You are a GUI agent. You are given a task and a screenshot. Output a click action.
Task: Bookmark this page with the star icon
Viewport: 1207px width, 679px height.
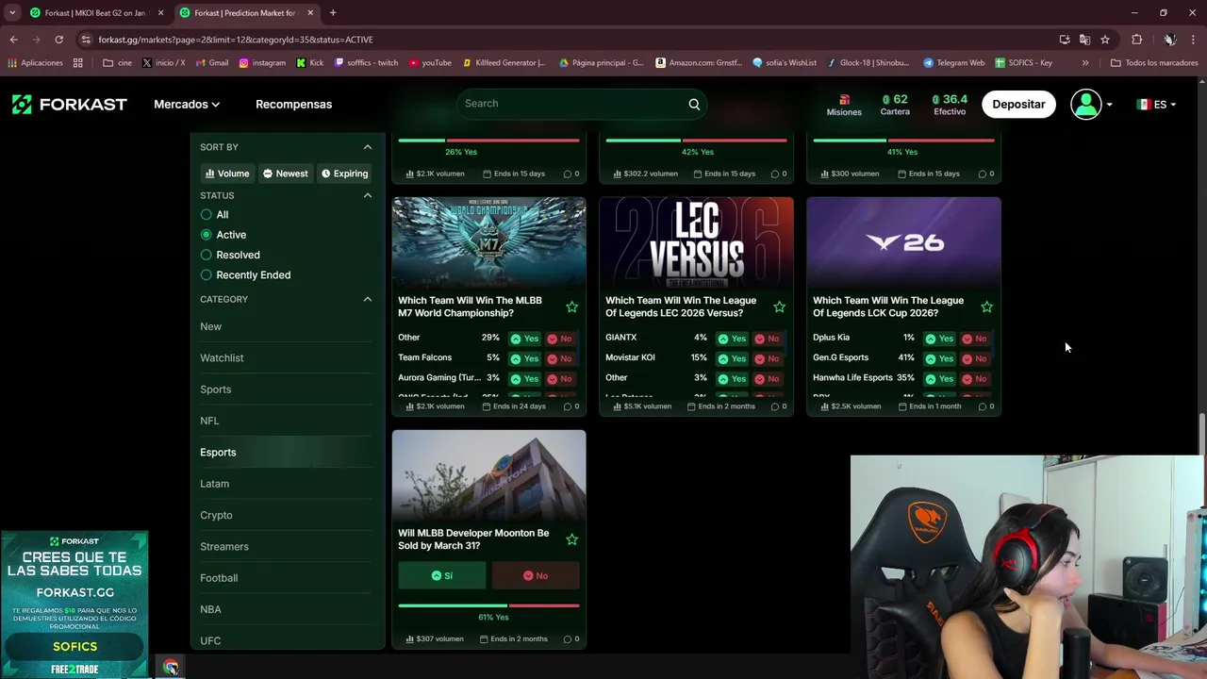point(1105,40)
